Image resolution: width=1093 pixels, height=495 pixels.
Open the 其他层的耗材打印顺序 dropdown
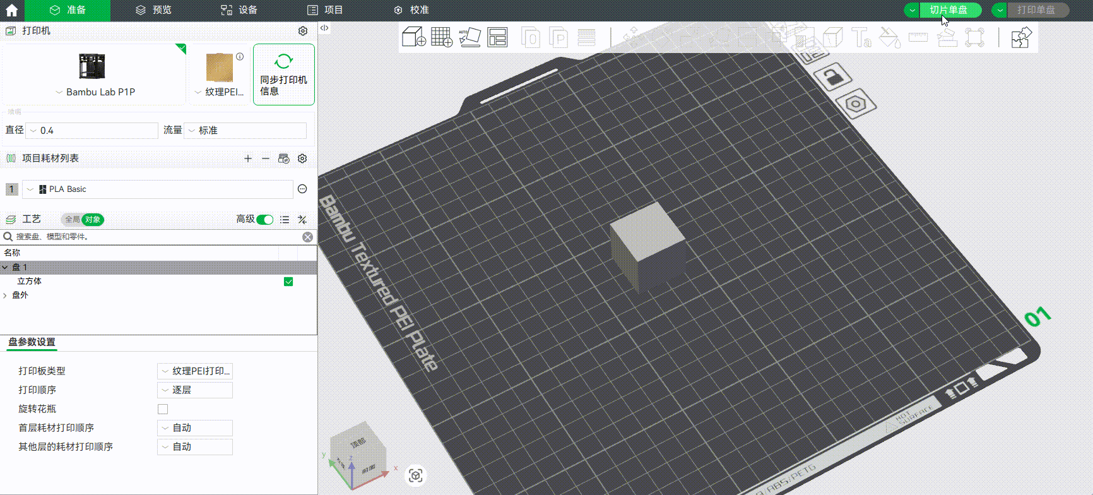click(195, 447)
